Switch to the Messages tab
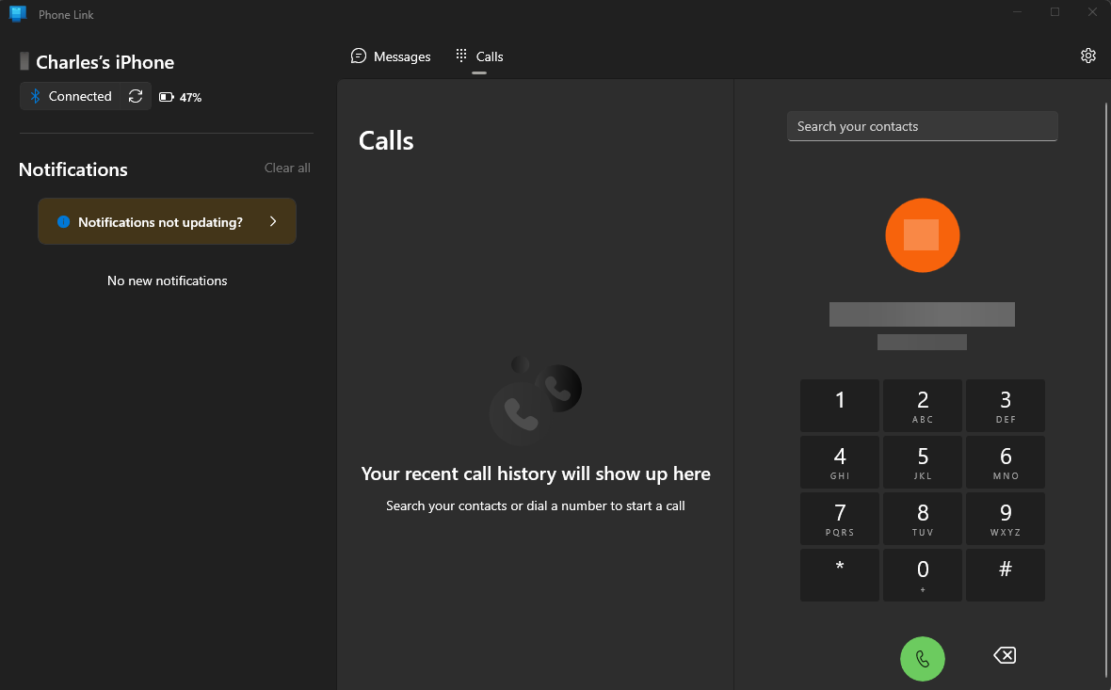 [391, 56]
